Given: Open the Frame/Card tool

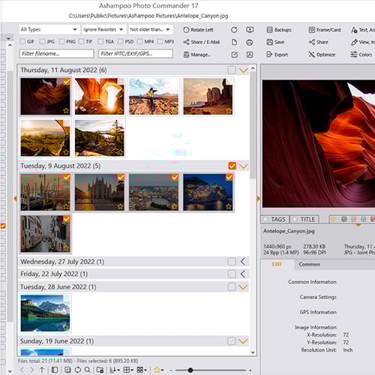Looking at the screenshot, I should coord(325,30).
